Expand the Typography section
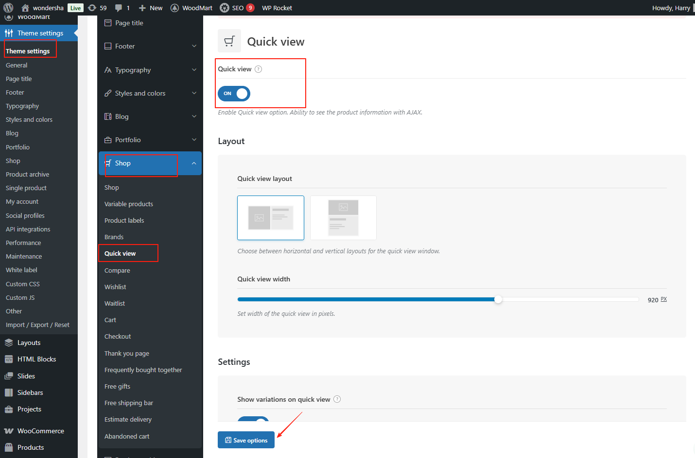The width and height of the screenshot is (695, 458). tap(150, 70)
